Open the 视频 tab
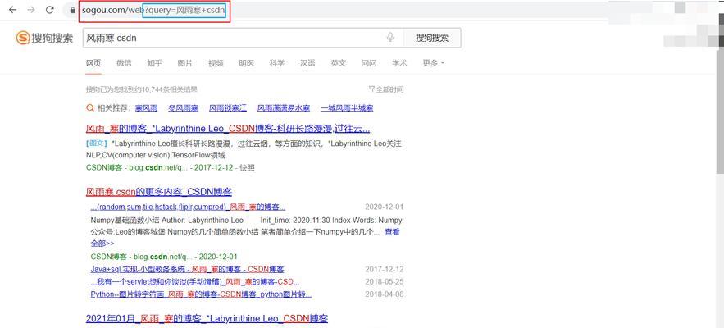724x328 pixels. 216,63
